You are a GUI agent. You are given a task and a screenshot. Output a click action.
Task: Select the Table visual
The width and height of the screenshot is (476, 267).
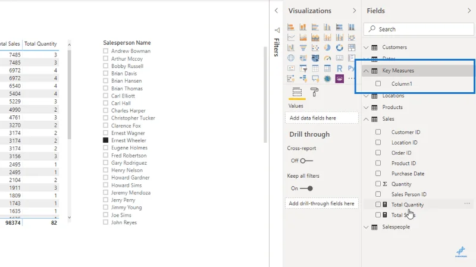[x=315, y=68]
